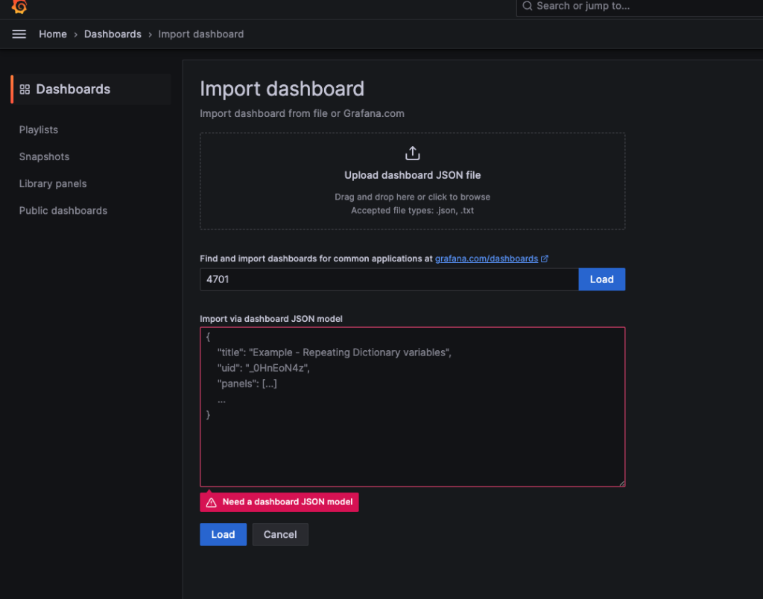Click the Search or jump to field
The width and height of the screenshot is (763, 599).
point(639,7)
